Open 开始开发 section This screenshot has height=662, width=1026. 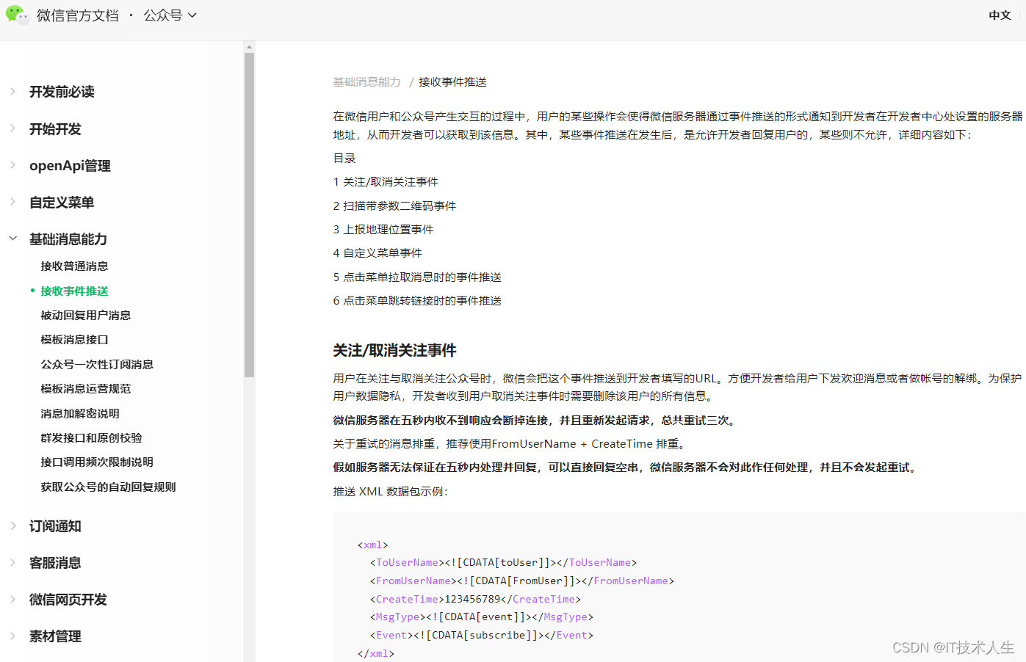tap(55, 129)
